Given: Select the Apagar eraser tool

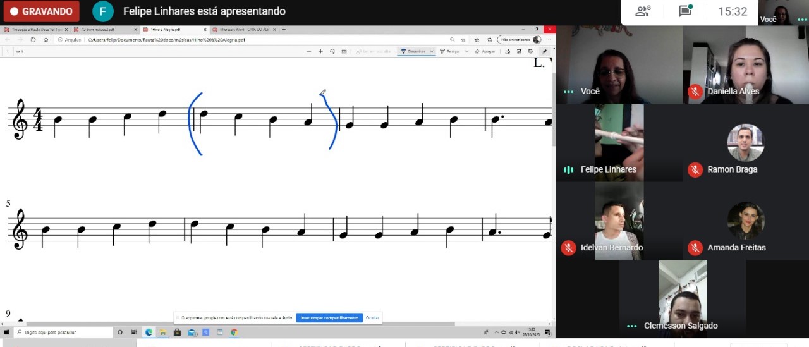Looking at the screenshot, I should pyautogui.click(x=485, y=51).
